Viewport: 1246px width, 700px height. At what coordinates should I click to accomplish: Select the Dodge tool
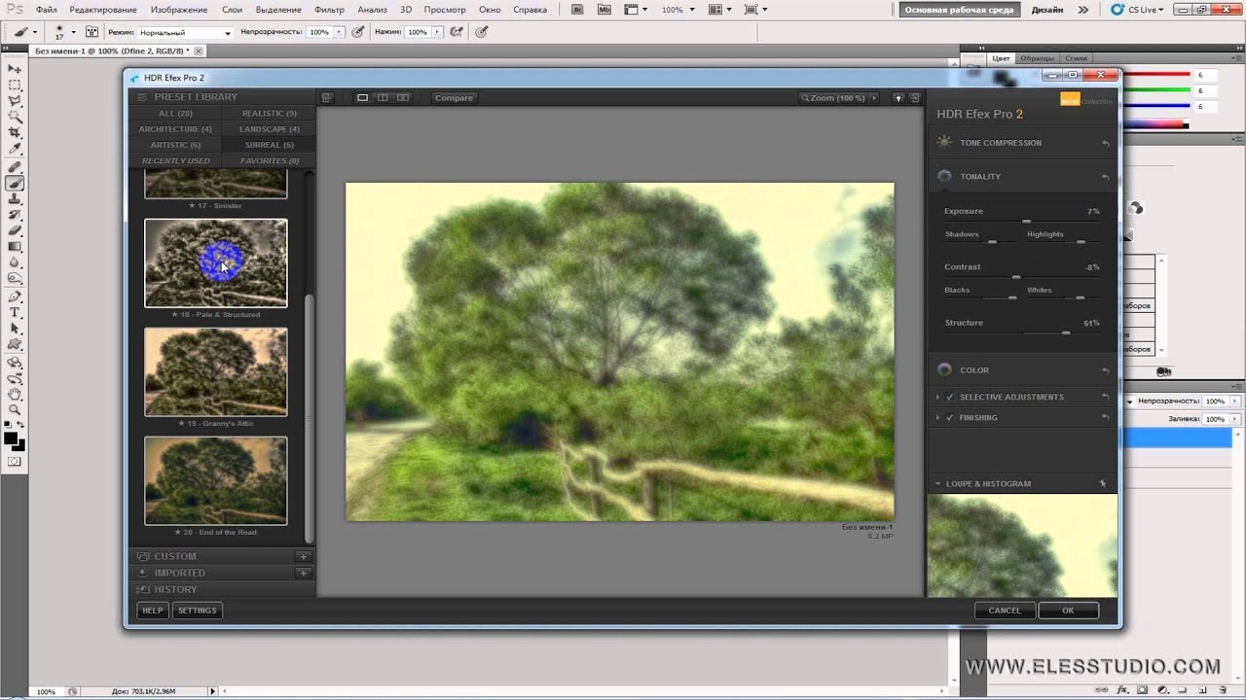15,278
